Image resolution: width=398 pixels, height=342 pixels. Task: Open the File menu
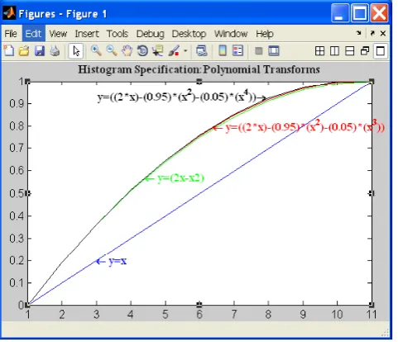[11, 34]
